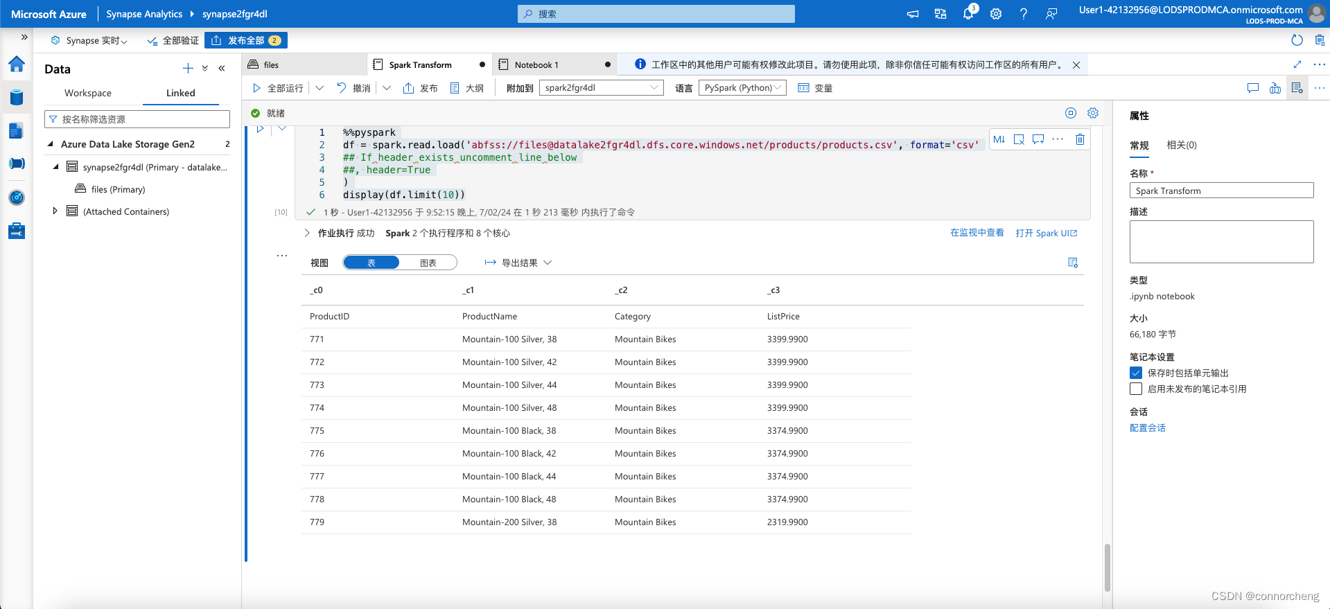Stop session icon in status row
The image size is (1330, 609).
[x=1071, y=113]
